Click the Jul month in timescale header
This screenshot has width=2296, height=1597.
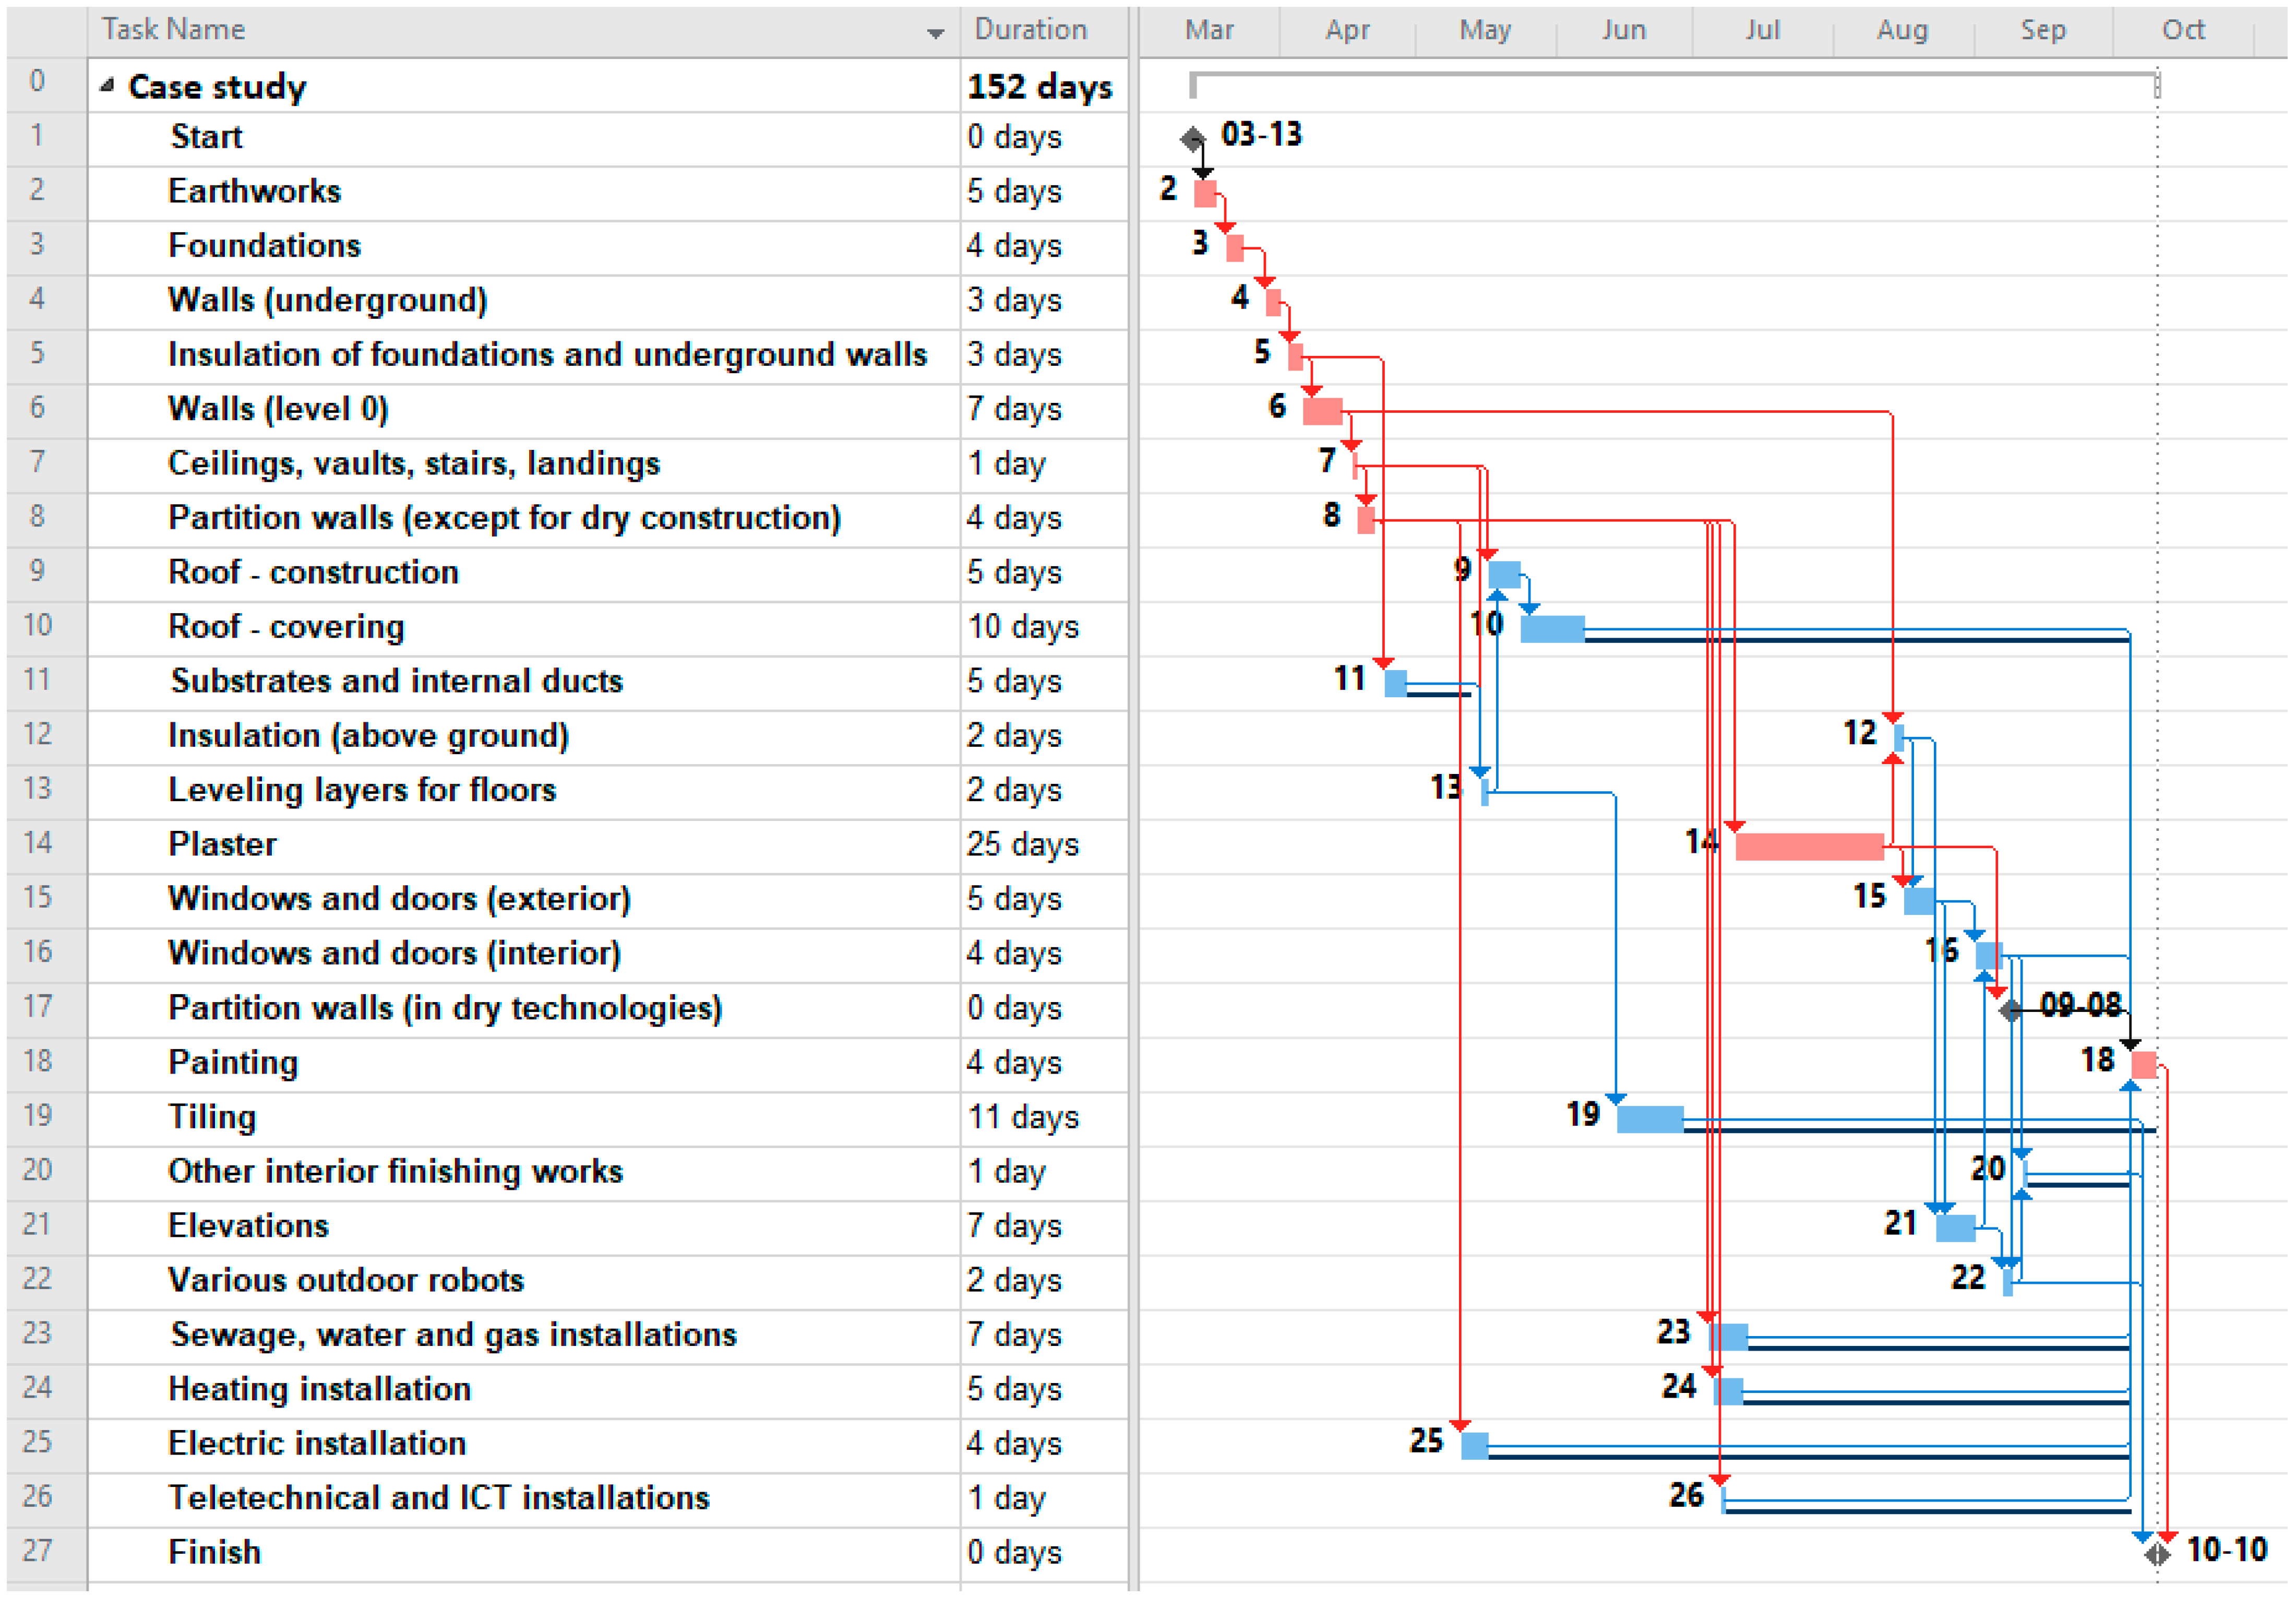tap(1762, 30)
